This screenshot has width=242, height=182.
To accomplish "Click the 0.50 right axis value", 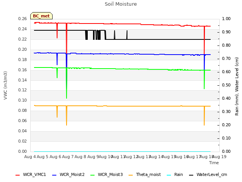I will (x=226, y=85).
